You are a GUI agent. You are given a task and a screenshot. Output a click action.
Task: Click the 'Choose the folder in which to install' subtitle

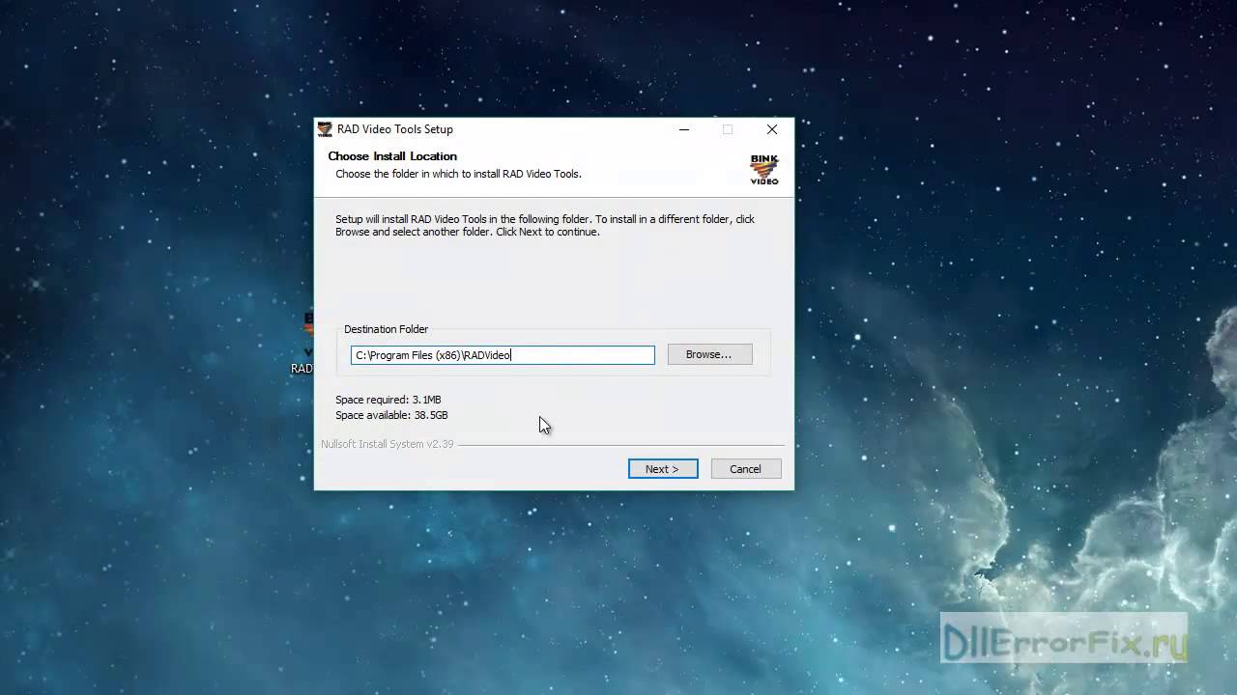pyautogui.click(x=458, y=175)
